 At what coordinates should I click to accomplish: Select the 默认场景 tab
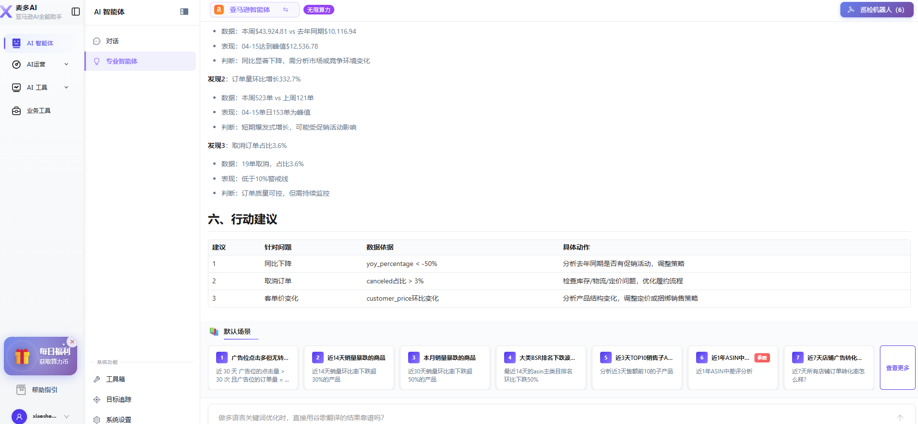237,331
